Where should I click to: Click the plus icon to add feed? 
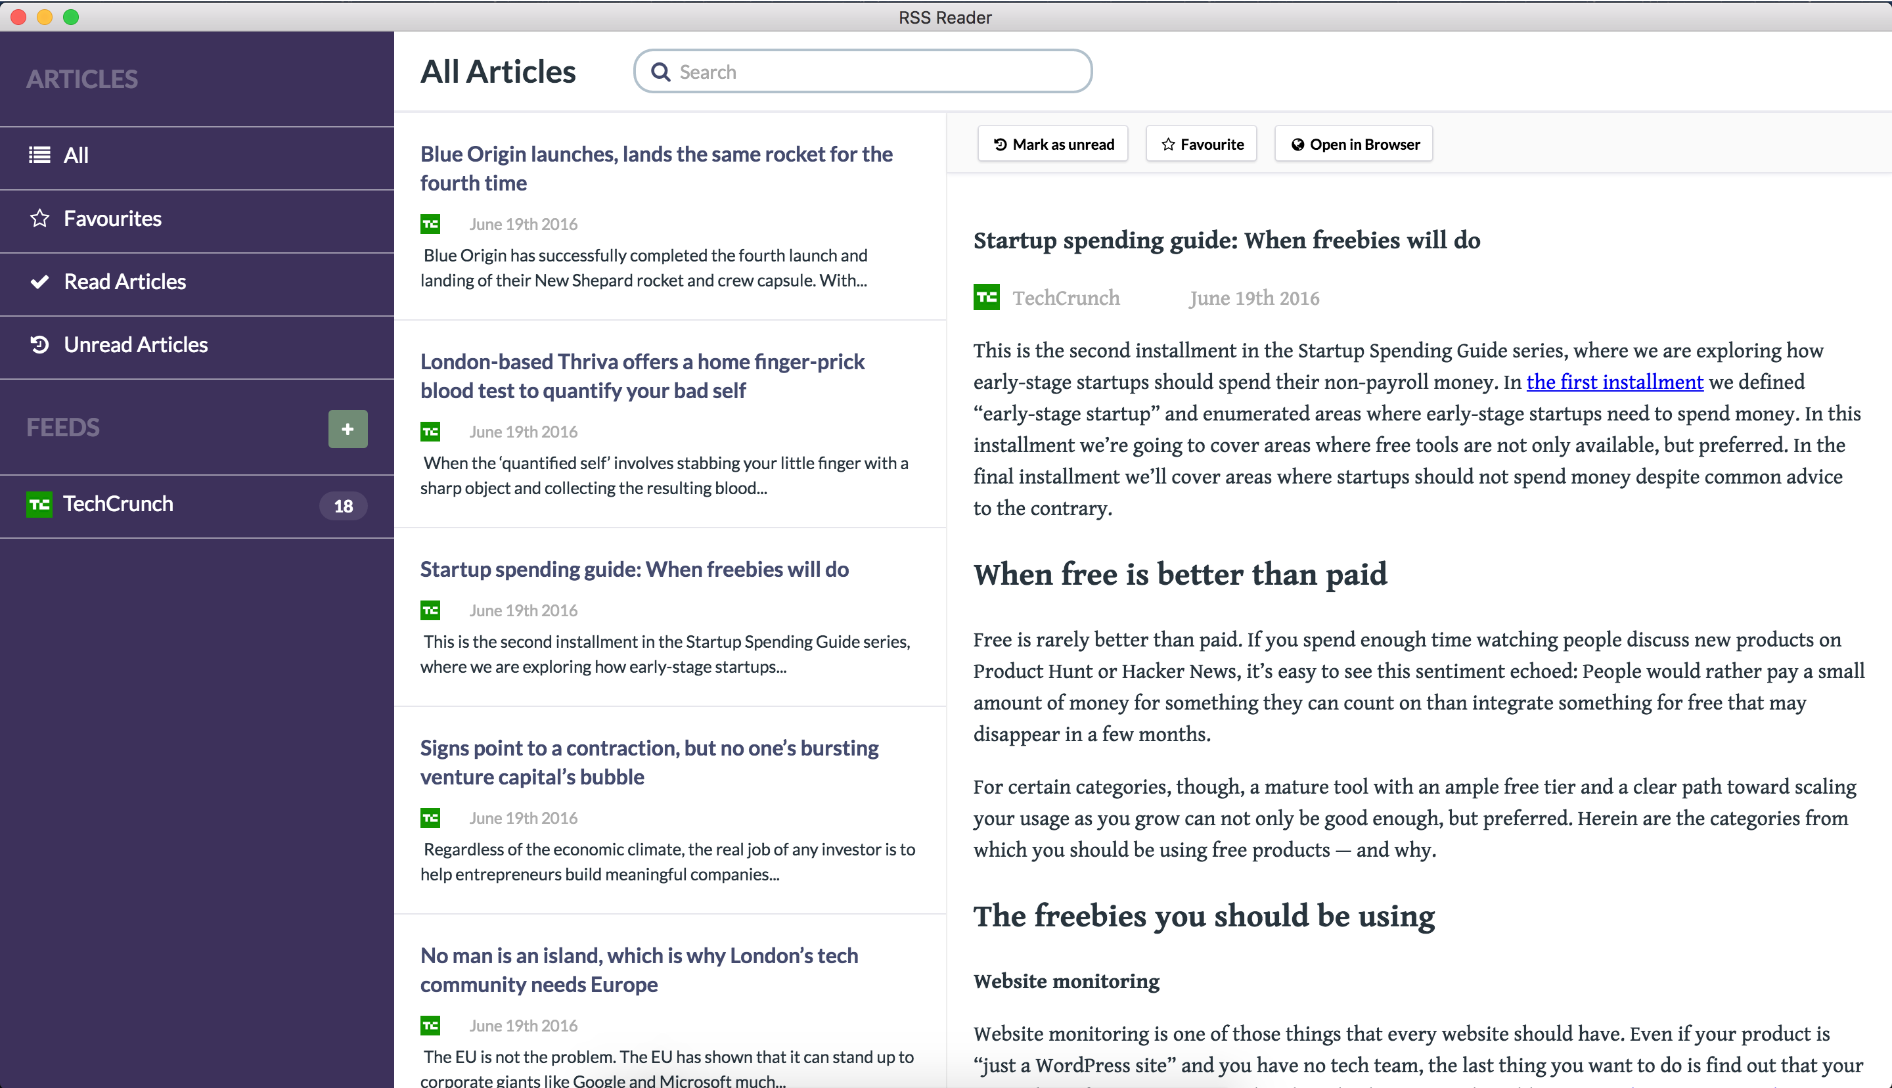coord(348,429)
